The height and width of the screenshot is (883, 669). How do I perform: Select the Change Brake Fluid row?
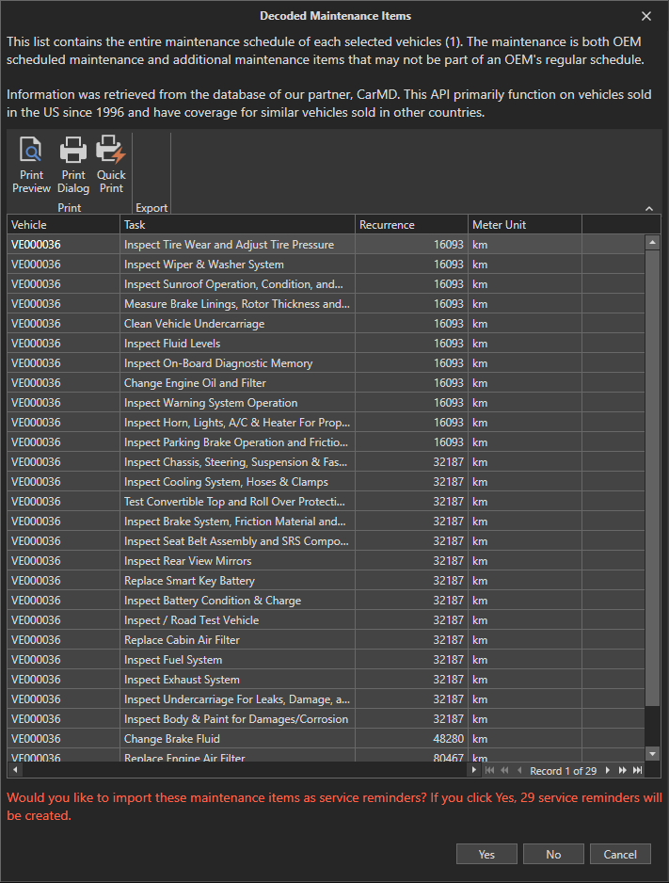coord(237,739)
